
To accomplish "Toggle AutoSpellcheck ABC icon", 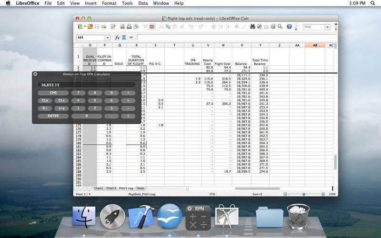I will tap(152, 27).
